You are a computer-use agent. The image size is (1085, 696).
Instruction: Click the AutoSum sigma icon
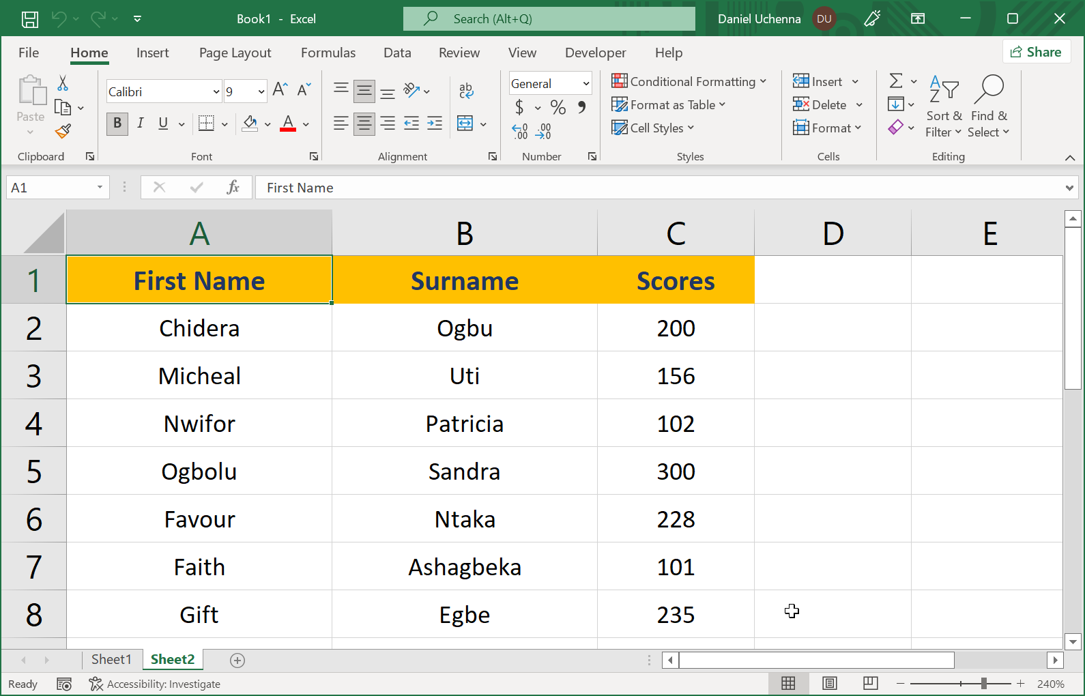[896, 81]
